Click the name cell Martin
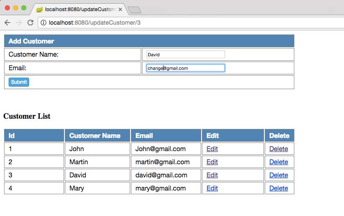 (x=97, y=162)
